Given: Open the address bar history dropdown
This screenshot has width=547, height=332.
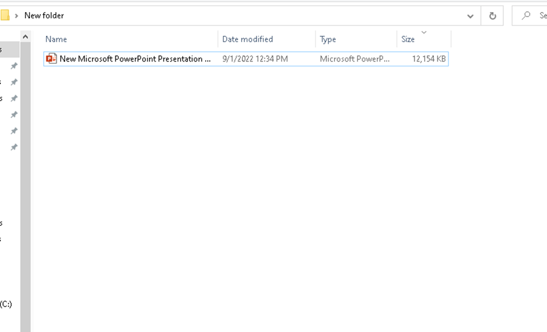Looking at the screenshot, I should (470, 16).
